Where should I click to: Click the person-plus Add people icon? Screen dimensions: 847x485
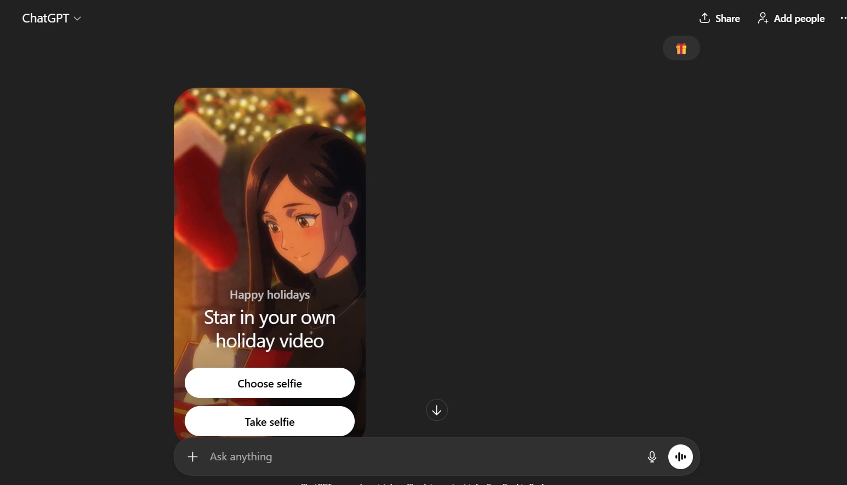(x=763, y=18)
